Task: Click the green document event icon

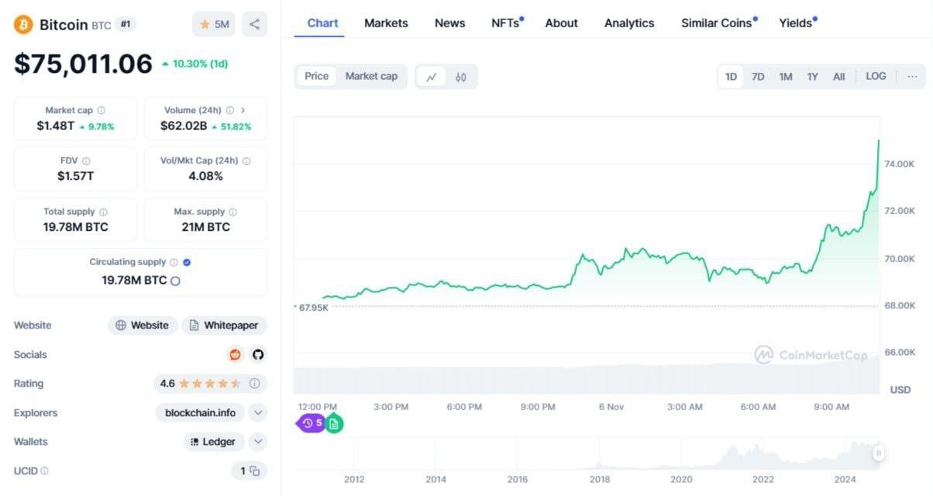Action: pyautogui.click(x=333, y=423)
